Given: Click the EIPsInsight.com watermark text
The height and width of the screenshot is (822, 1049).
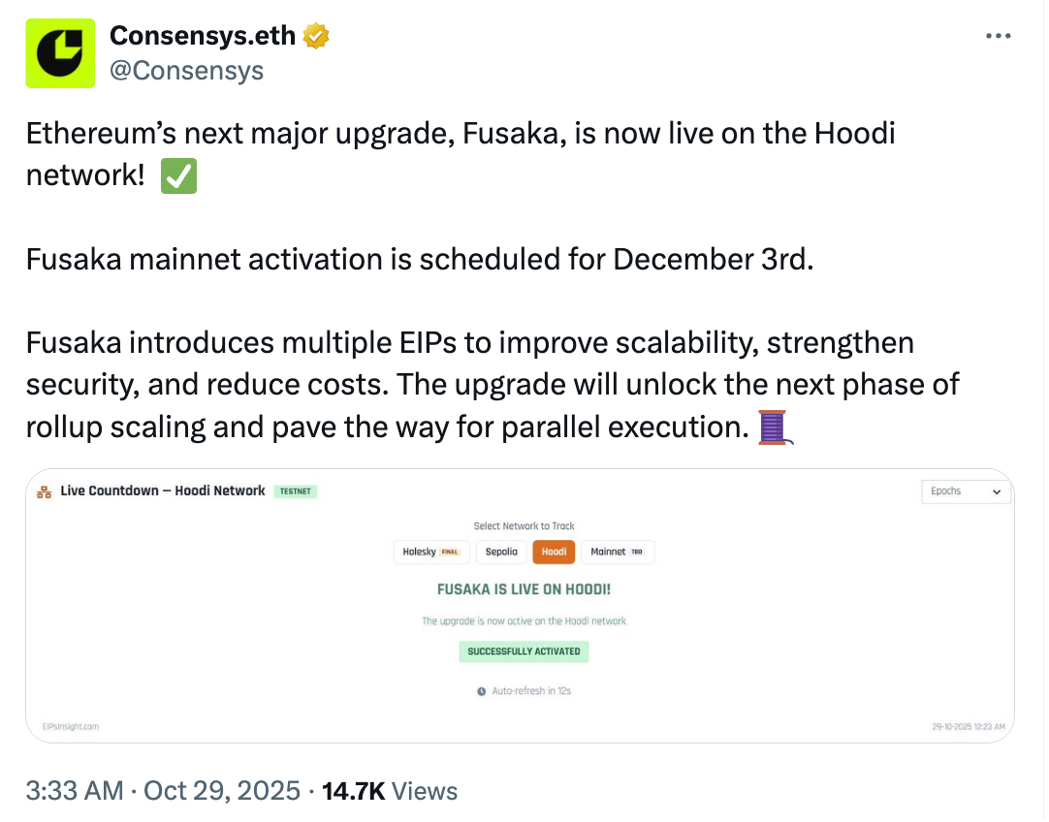Looking at the screenshot, I should [62, 726].
